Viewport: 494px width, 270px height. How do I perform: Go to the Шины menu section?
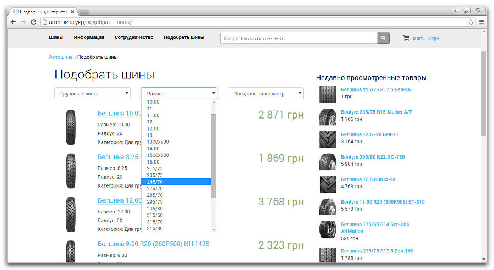[x=56, y=37]
